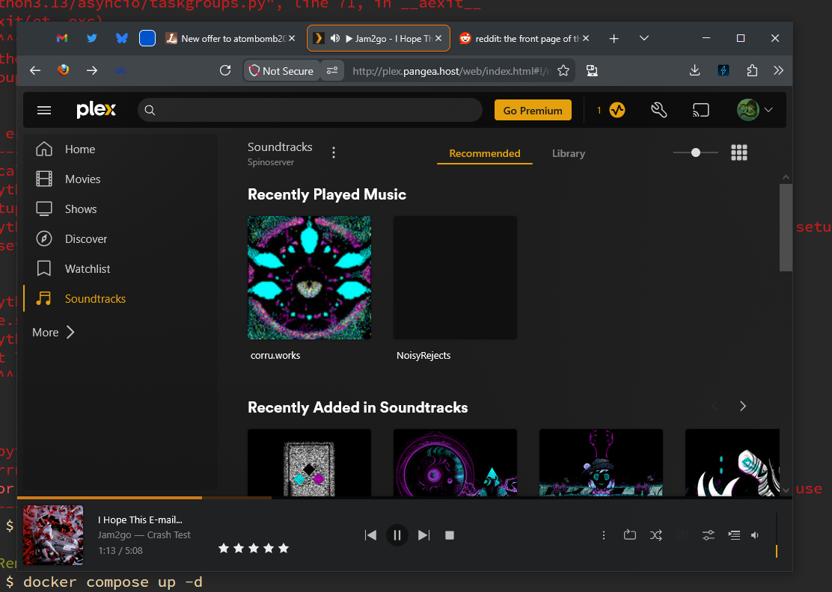Click the Plex logo
This screenshot has height=592, width=832.
pyautogui.click(x=96, y=110)
